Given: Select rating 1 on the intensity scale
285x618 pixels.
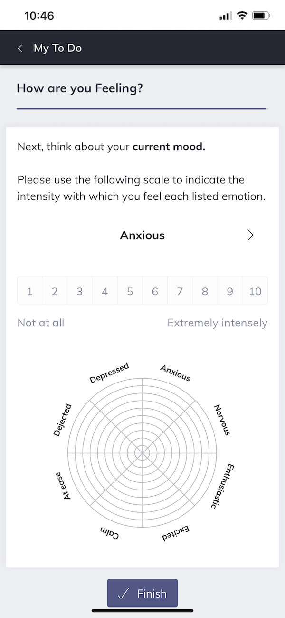Looking at the screenshot, I should (30, 291).
